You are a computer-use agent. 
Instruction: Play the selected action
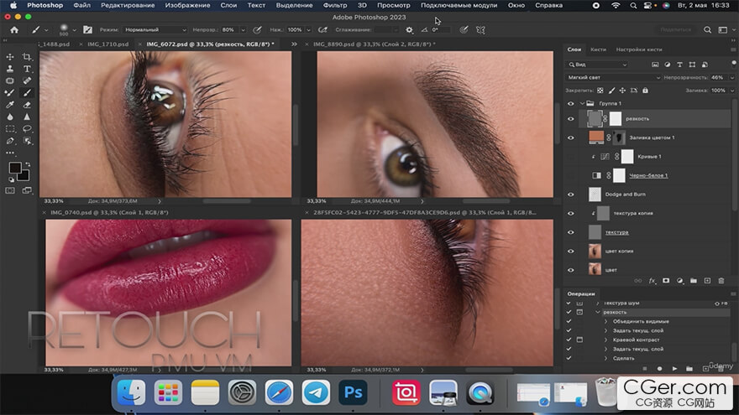tap(674, 368)
